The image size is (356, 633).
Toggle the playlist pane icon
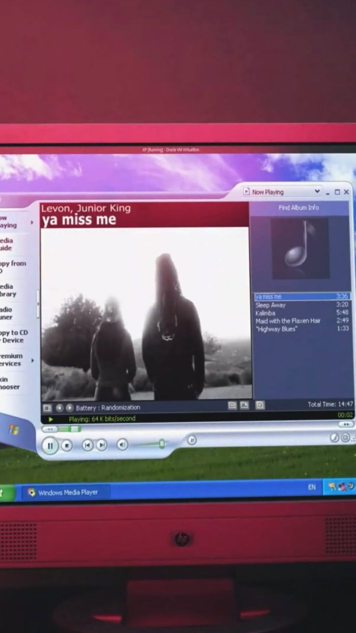coord(260,405)
